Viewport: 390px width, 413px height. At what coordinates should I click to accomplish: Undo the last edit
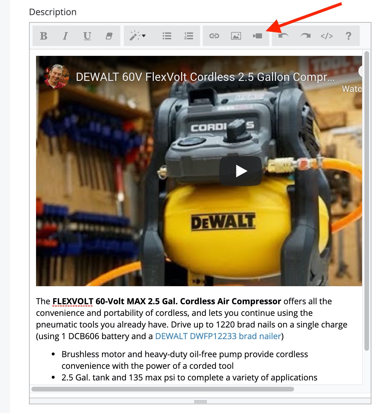[283, 36]
